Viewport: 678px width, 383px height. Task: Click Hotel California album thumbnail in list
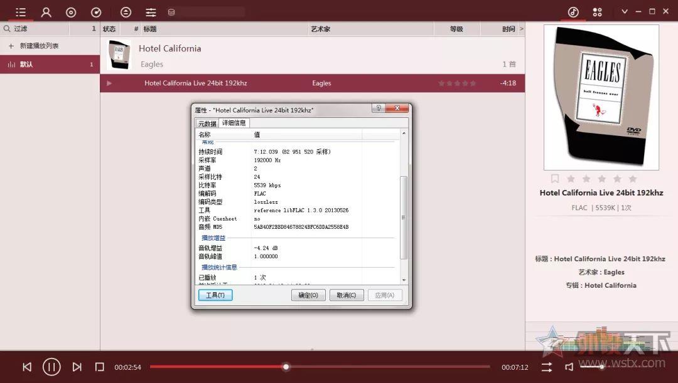pos(119,55)
